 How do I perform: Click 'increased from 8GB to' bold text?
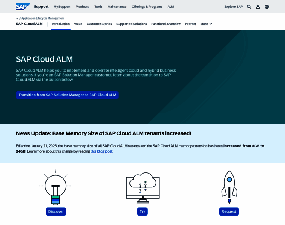coord(244,146)
